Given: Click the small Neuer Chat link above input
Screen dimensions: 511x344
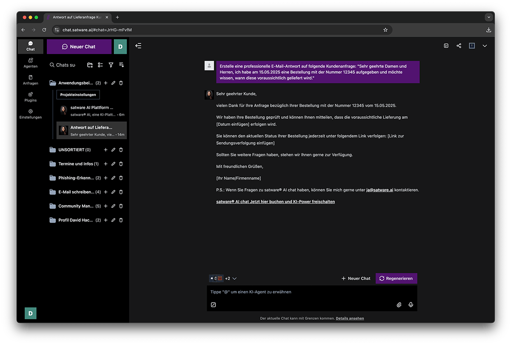Looking at the screenshot, I should pyautogui.click(x=356, y=278).
